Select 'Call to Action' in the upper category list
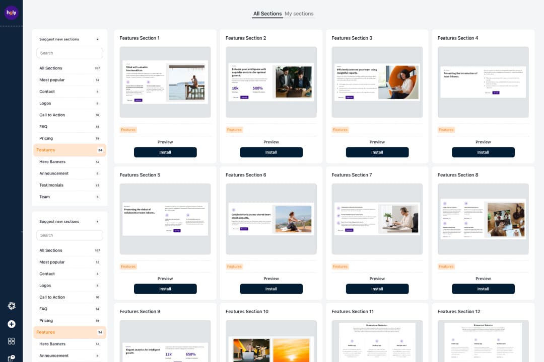Image resolution: width=544 pixels, height=362 pixels. [x=70, y=115]
